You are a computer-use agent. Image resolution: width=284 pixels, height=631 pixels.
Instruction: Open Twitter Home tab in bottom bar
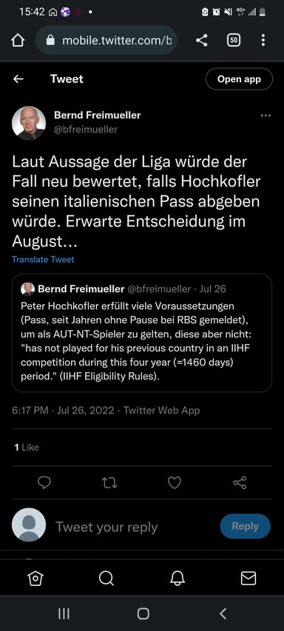(x=35, y=578)
